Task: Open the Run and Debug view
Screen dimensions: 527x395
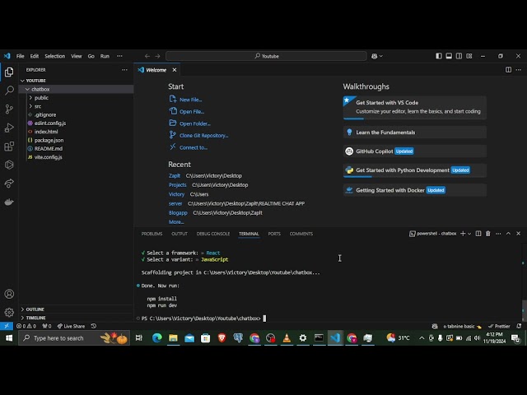Action: 9,128
